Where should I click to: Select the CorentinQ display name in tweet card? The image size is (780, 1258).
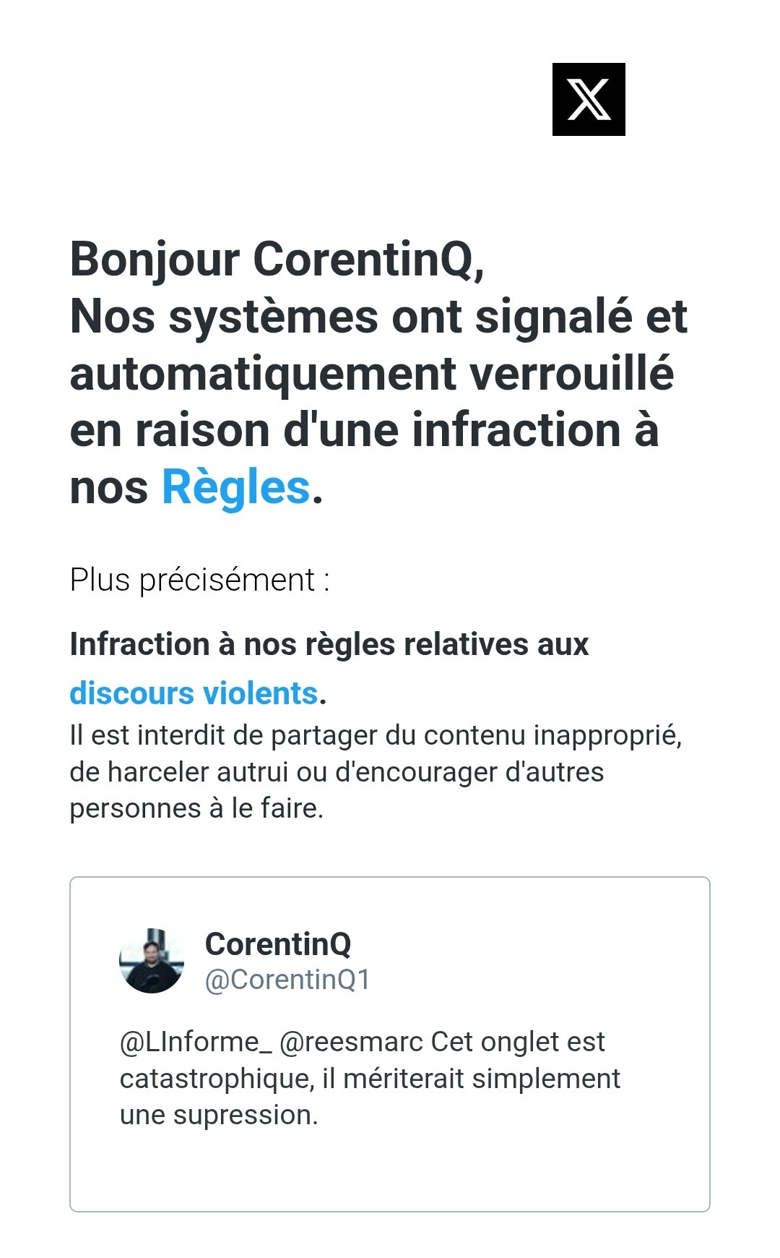pyautogui.click(x=278, y=944)
